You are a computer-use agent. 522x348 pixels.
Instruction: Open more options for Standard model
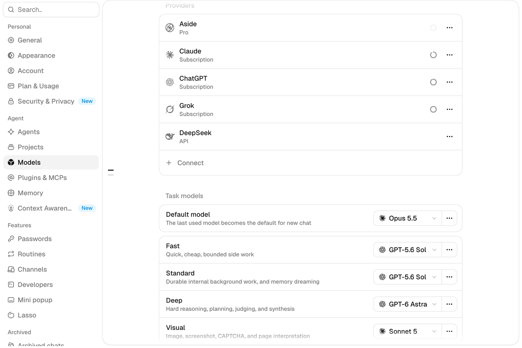[449, 277]
